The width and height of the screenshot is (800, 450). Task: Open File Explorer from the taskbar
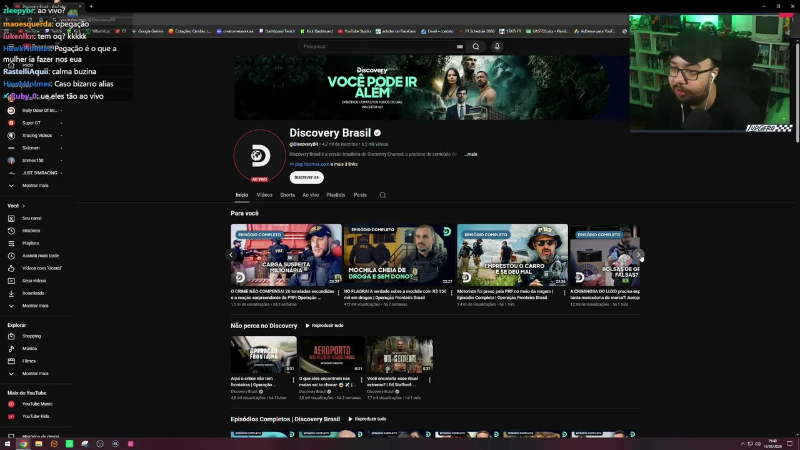pos(39,444)
